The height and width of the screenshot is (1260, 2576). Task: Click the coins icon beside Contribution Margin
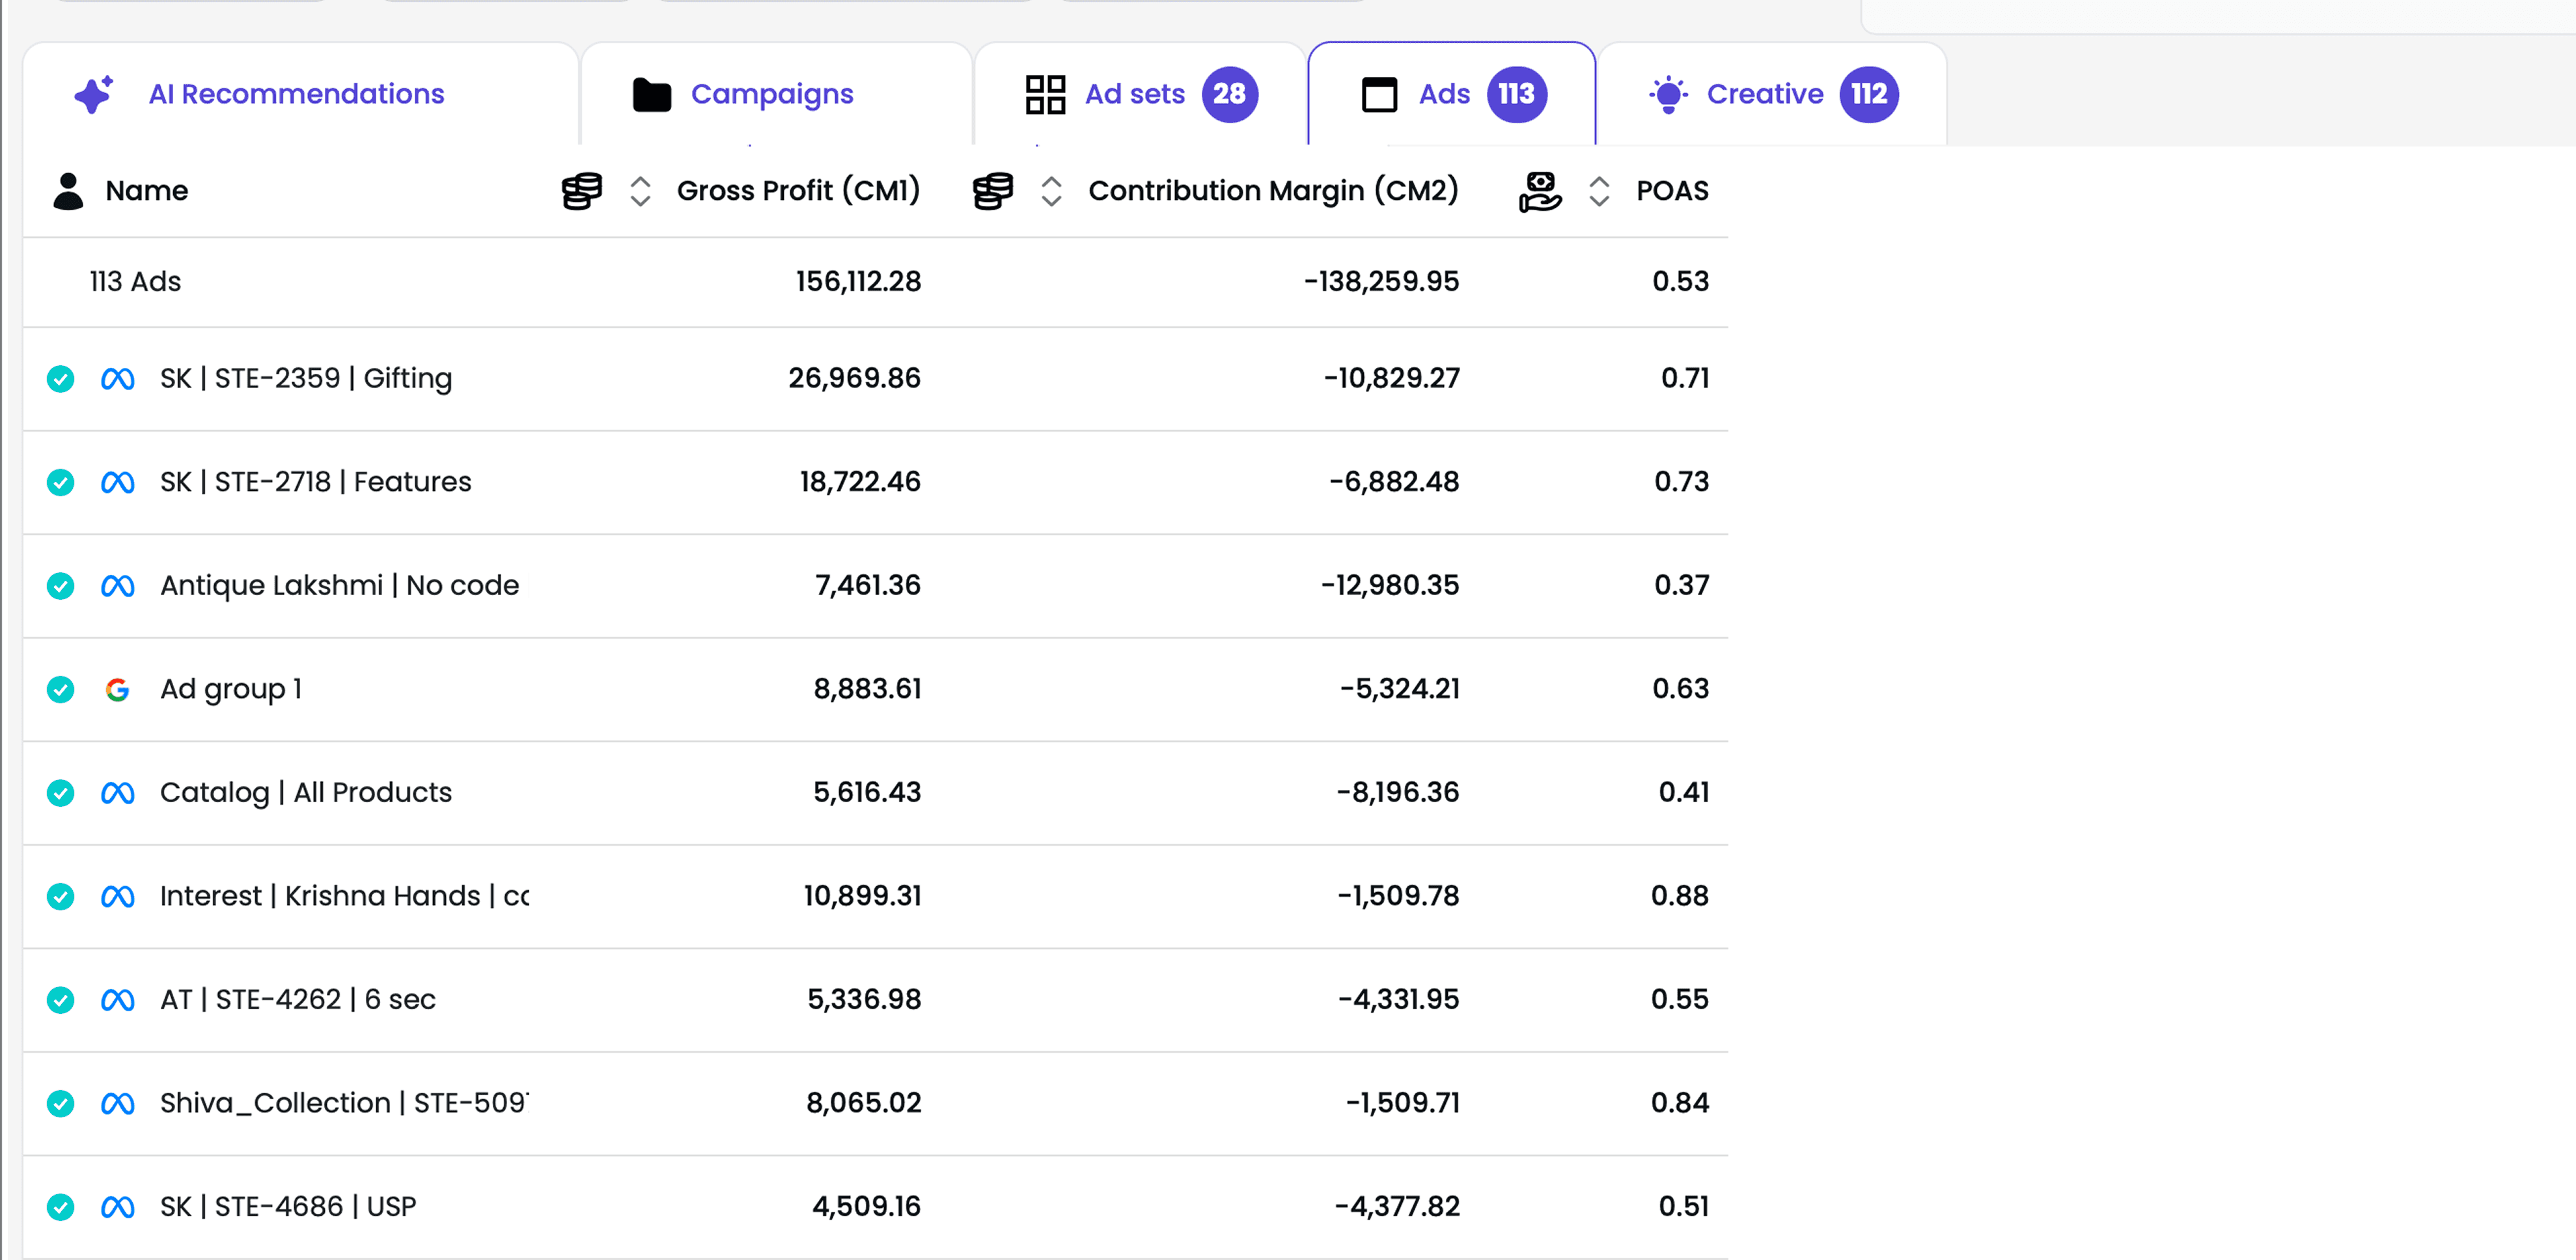tap(993, 191)
